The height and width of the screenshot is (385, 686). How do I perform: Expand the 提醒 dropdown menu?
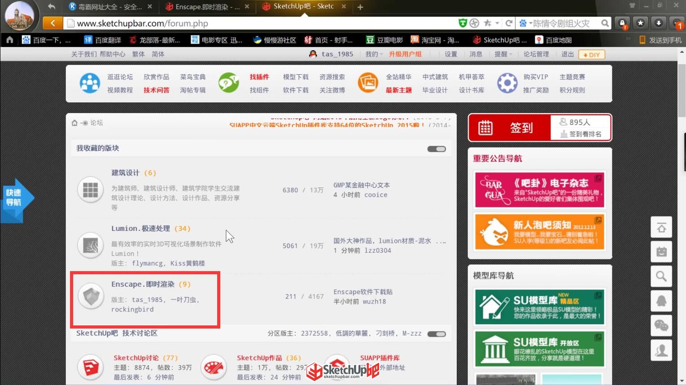click(503, 54)
